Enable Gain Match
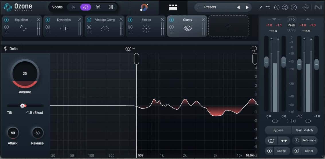This screenshot has width=325, height=159. pos(304,130)
